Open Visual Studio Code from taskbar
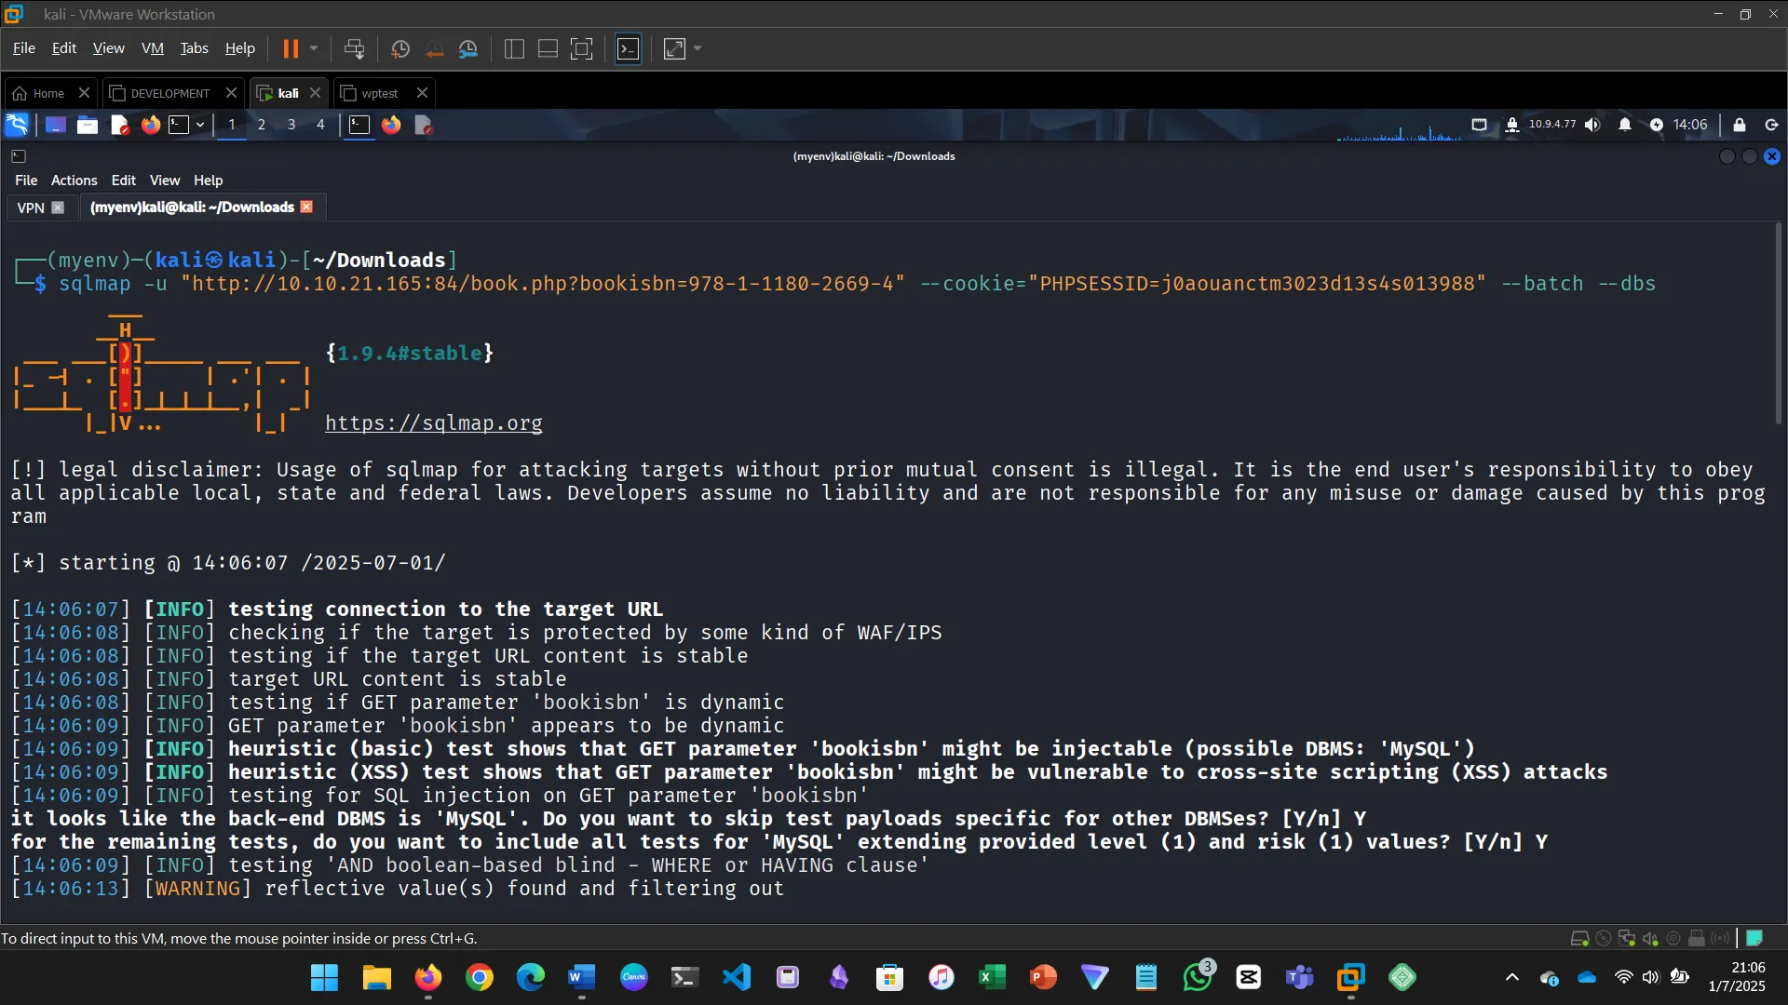This screenshot has width=1788, height=1005. [736, 977]
